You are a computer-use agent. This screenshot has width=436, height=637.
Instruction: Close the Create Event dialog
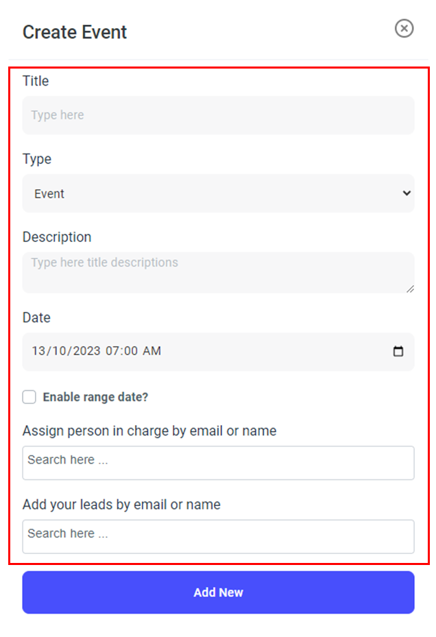(404, 28)
